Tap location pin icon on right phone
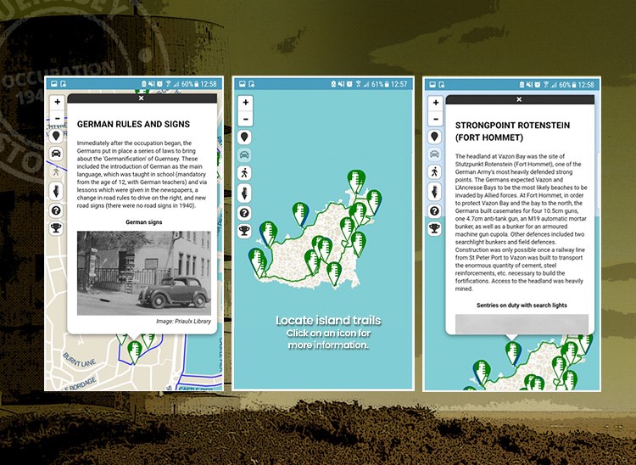 click(434, 137)
